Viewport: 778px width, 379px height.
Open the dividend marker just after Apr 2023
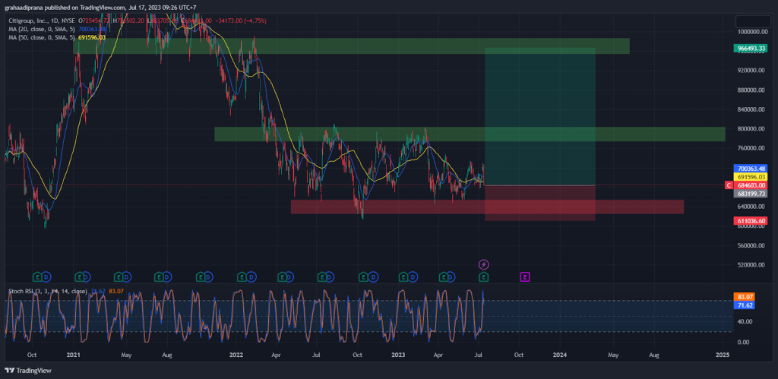451,276
